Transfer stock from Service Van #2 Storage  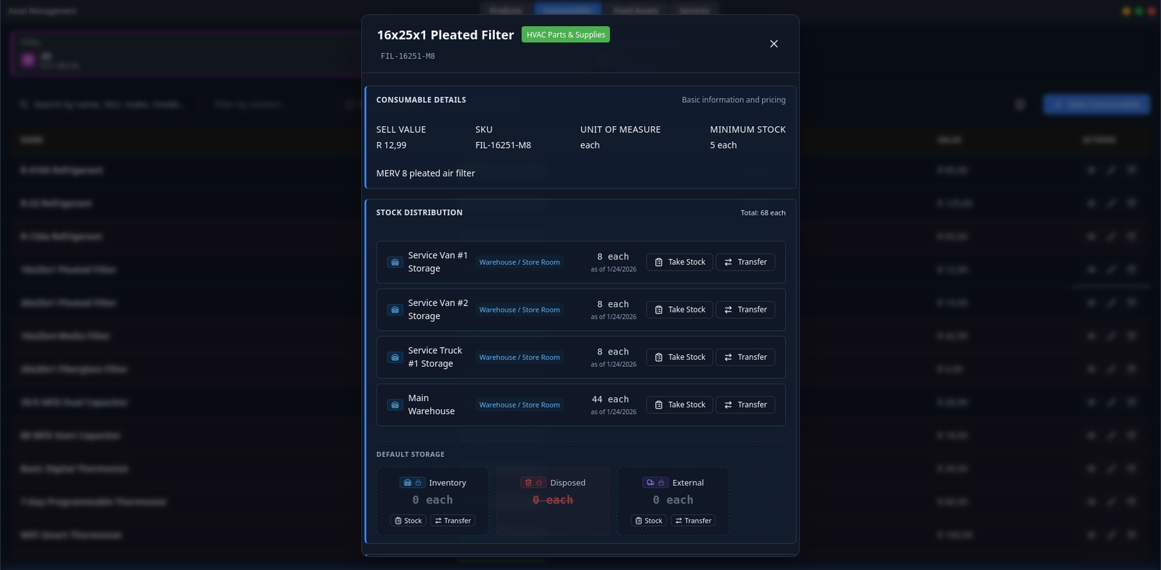745,310
